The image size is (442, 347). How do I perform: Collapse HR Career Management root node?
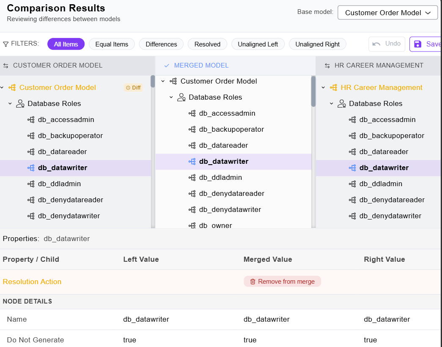323,87
